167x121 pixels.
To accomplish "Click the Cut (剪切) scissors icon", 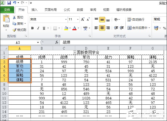I will (x=14, y=17).
